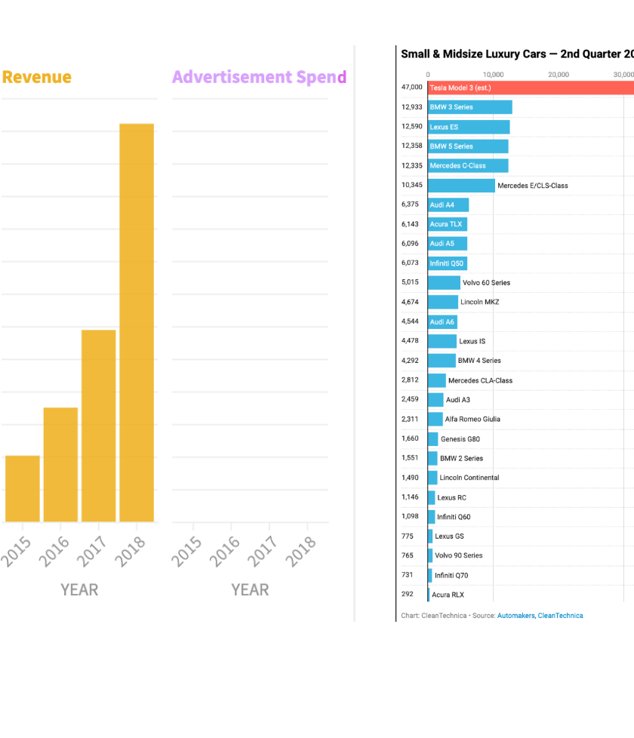The width and height of the screenshot is (634, 738).
Task: Select the Mercedes C-Class bar
Action: coord(468,166)
